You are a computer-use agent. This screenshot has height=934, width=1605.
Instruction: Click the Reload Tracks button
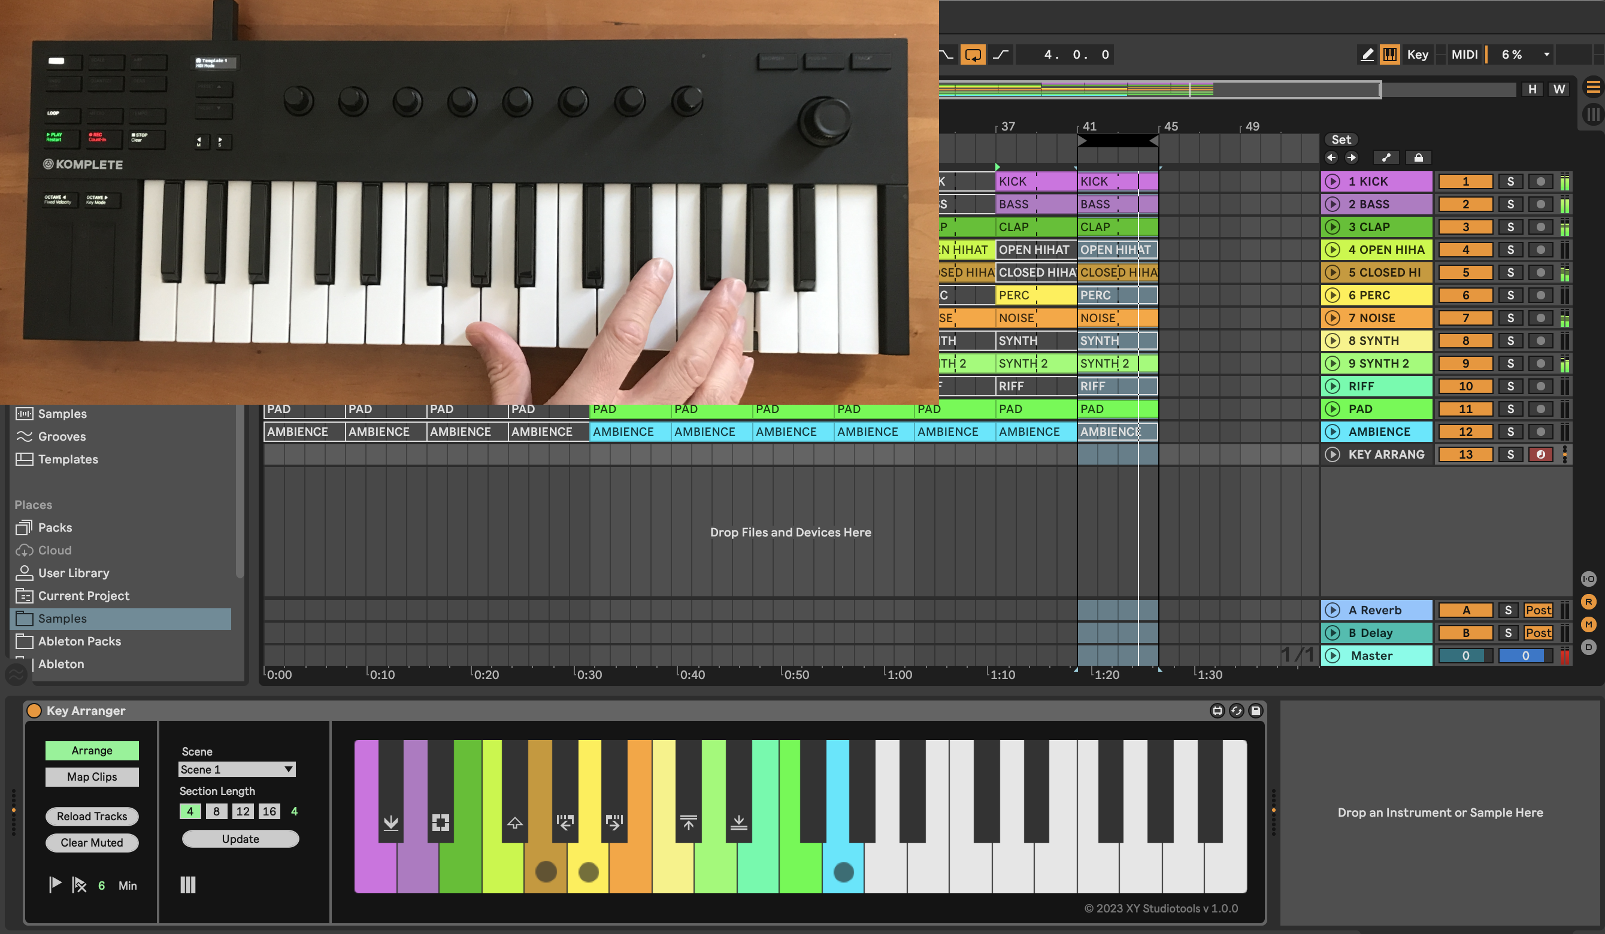(92, 816)
